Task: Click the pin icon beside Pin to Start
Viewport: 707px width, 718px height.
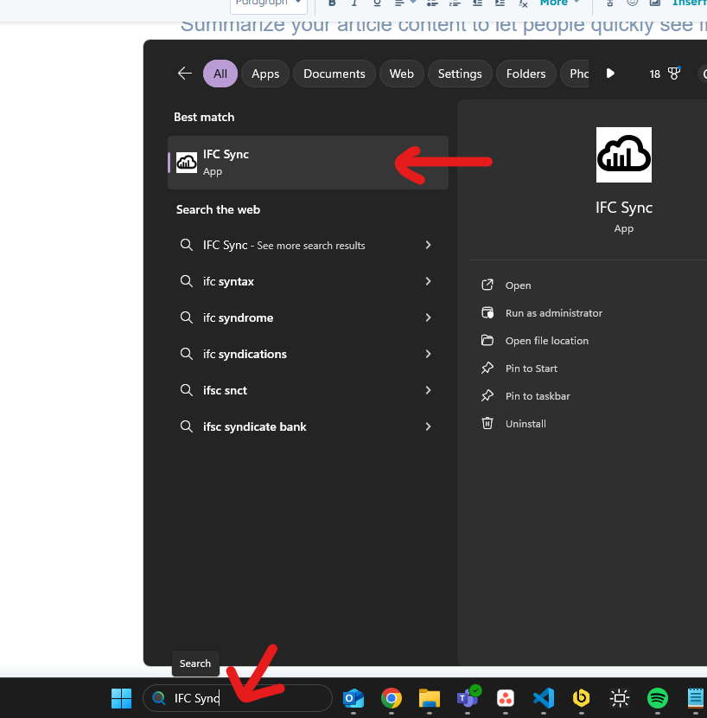Action: pyautogui.click(x=487, y=369)
